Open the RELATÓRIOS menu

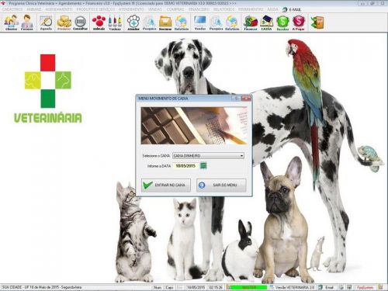pos(223,9)
